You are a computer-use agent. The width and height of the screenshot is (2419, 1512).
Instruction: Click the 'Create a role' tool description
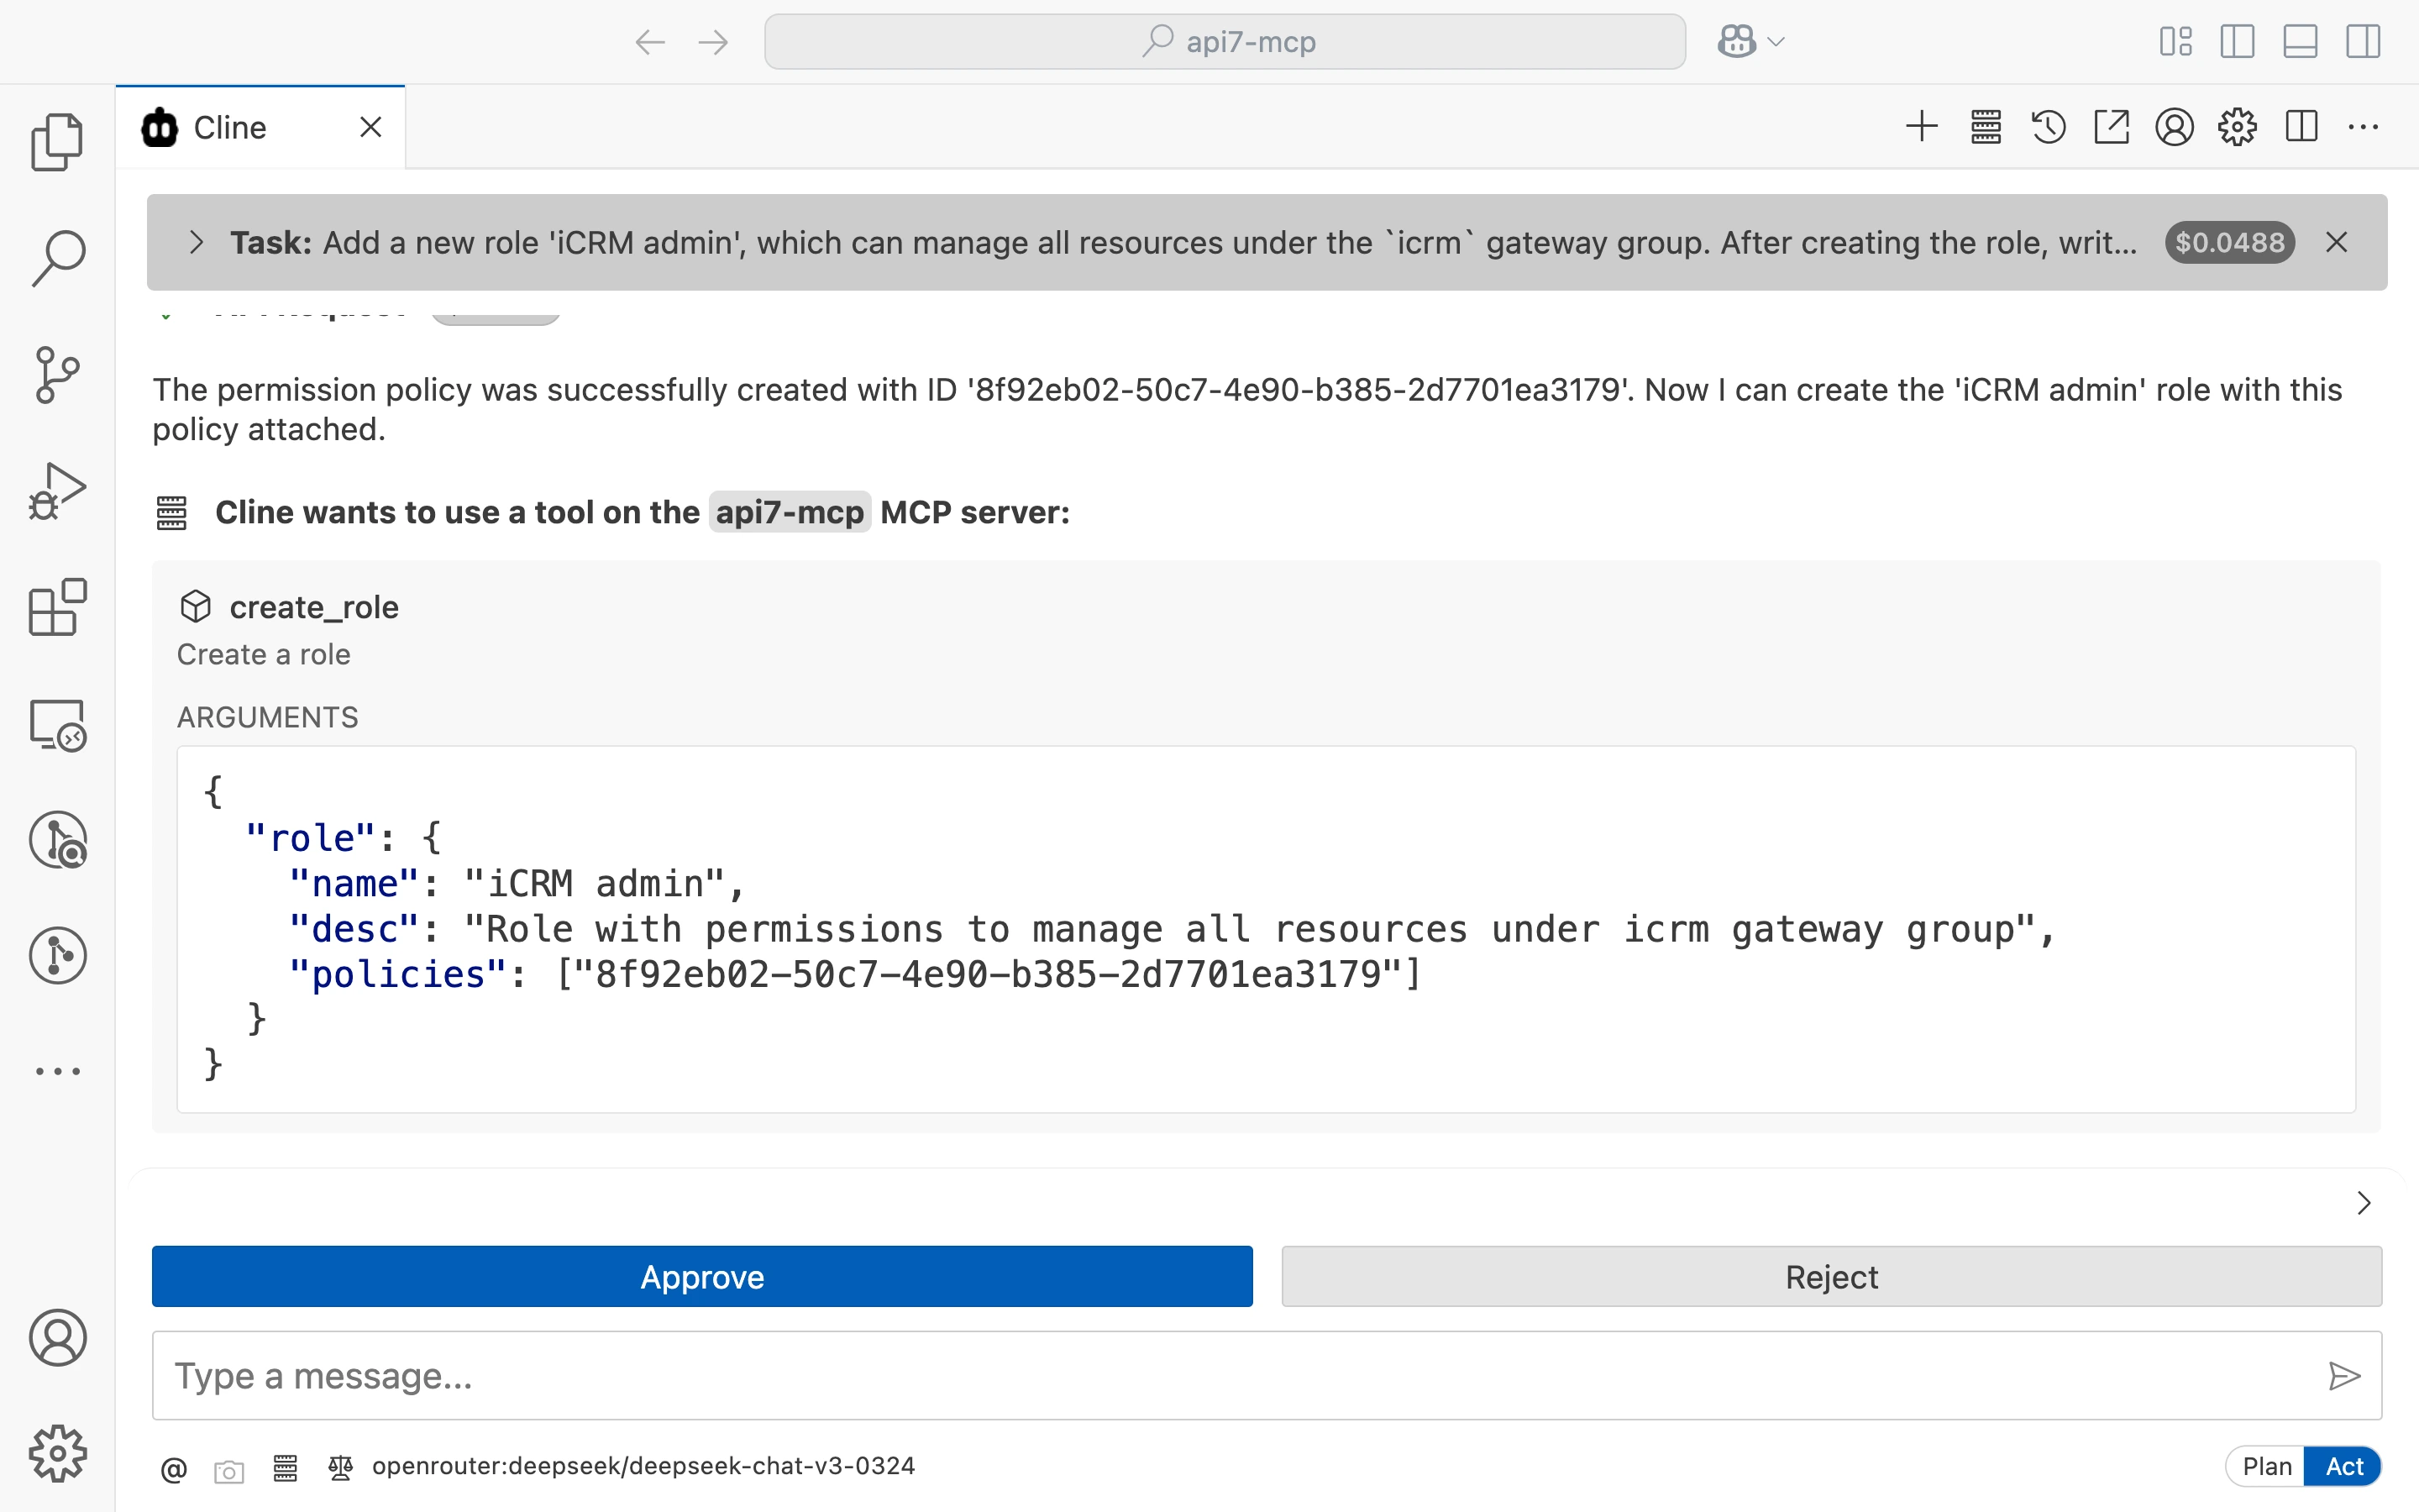tap(263, 654)
